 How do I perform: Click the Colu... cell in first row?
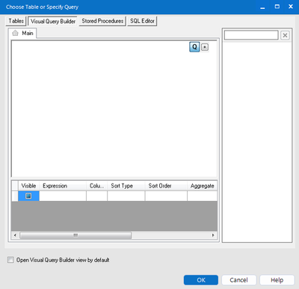[x=97, y=196]
